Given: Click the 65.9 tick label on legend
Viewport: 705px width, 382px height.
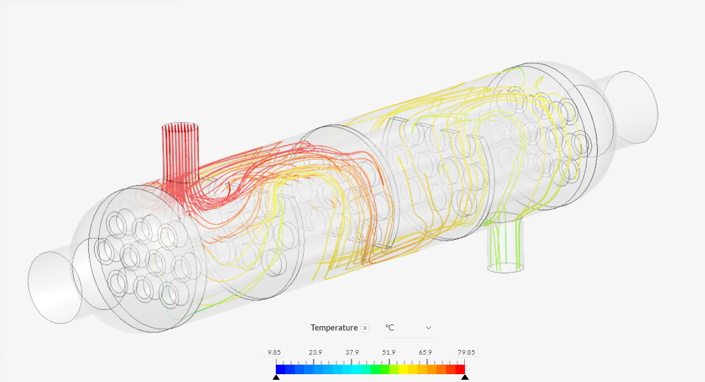Looking at the screenshot, I should 425,352.
